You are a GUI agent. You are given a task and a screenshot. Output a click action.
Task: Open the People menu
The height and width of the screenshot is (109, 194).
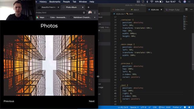tap(66, 2)
